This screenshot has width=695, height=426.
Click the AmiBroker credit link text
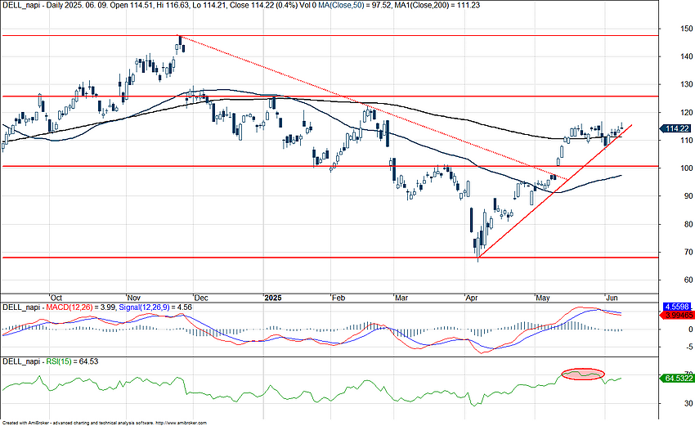tap(104, 423)
